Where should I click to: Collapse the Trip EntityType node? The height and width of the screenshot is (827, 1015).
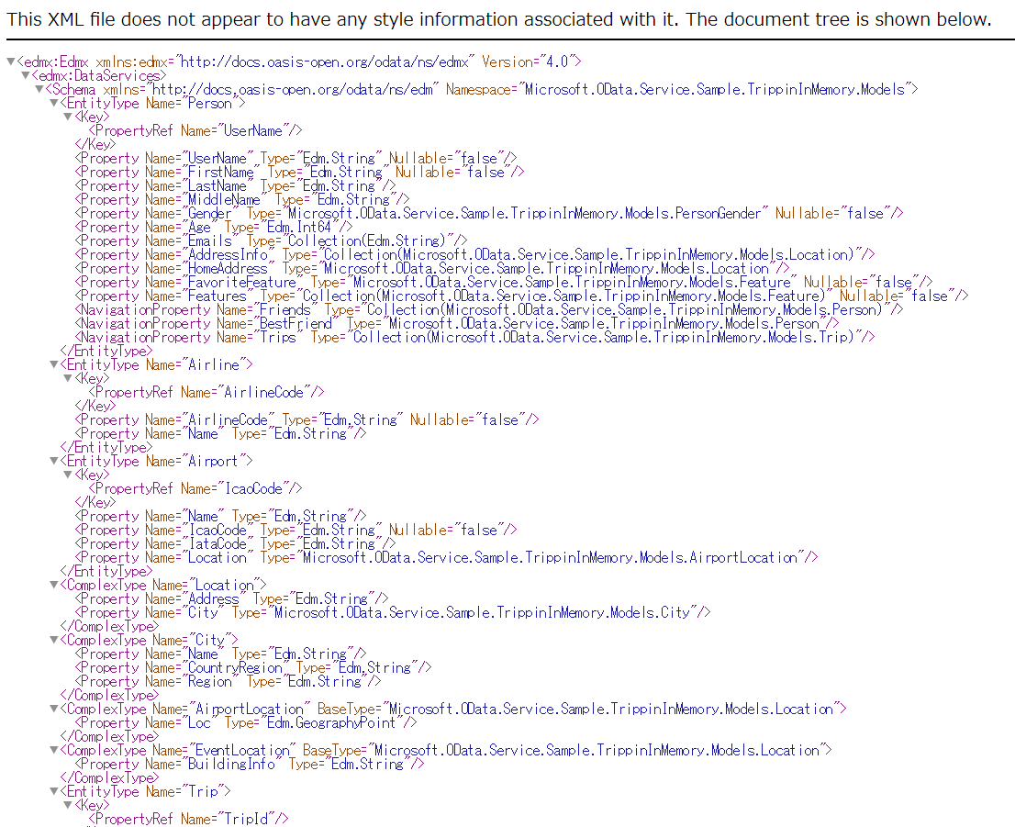(x=53, y=791)
